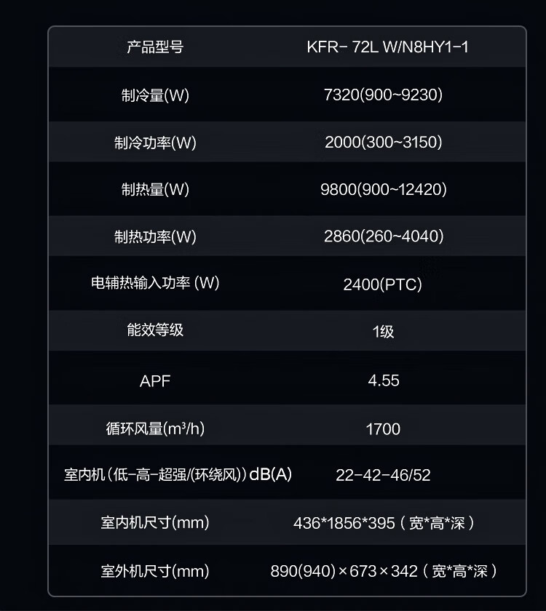This screenshot has width=546, height=611.
Task: Select cooling power value 2000(300~3150)
Action: click(x=384, y=143)
